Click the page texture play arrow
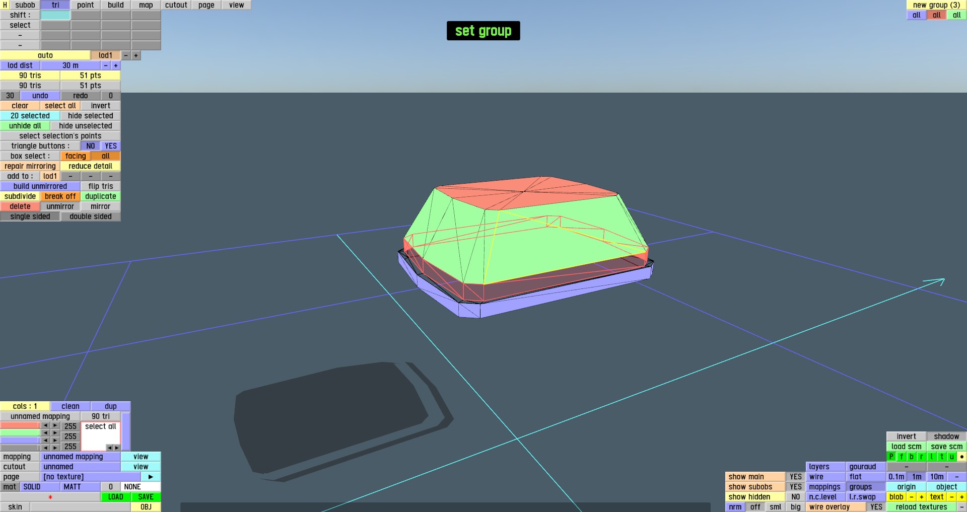Viewport: 967px width, 512px height. pyautogui.click(x=151, y=477)
